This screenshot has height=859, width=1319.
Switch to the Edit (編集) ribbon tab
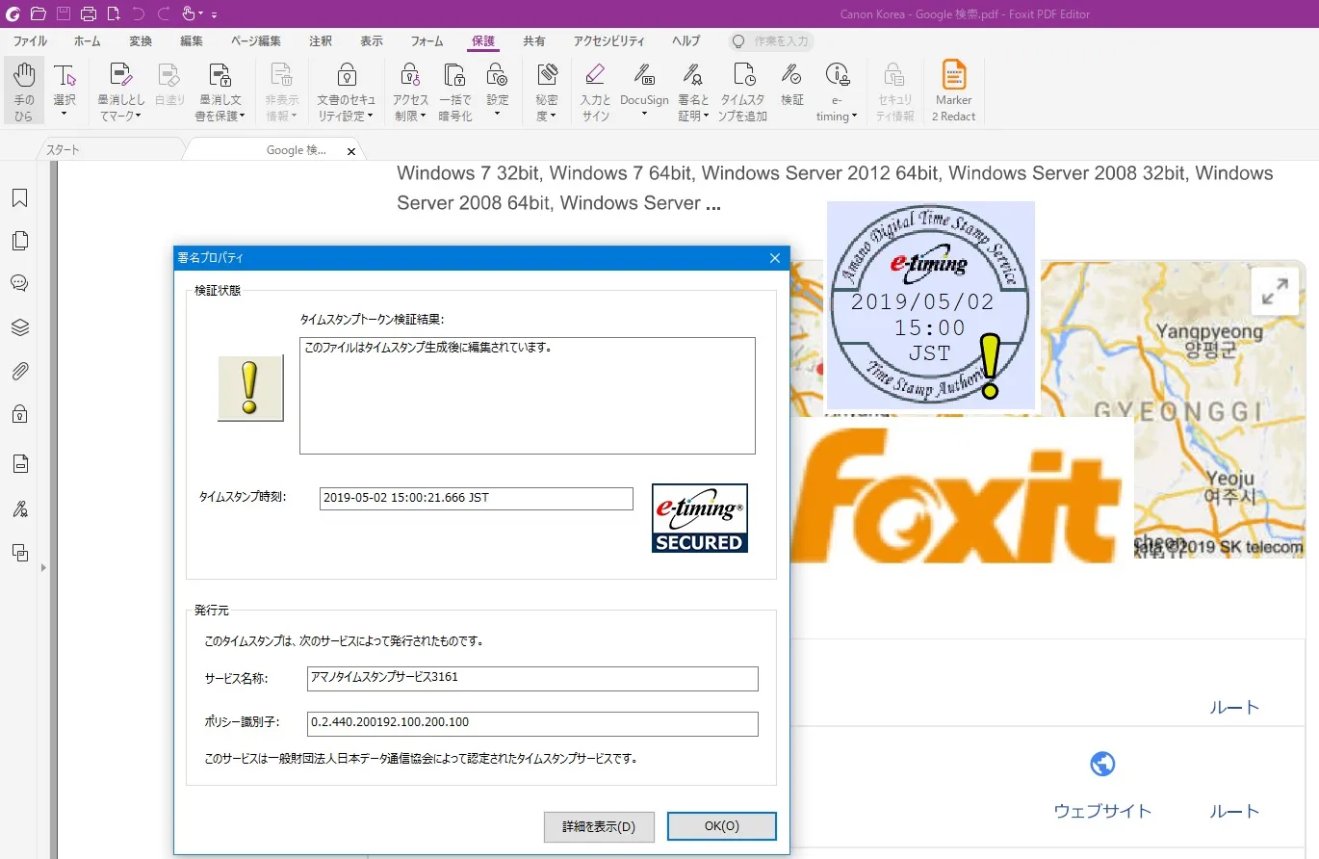tap(192, 41)
